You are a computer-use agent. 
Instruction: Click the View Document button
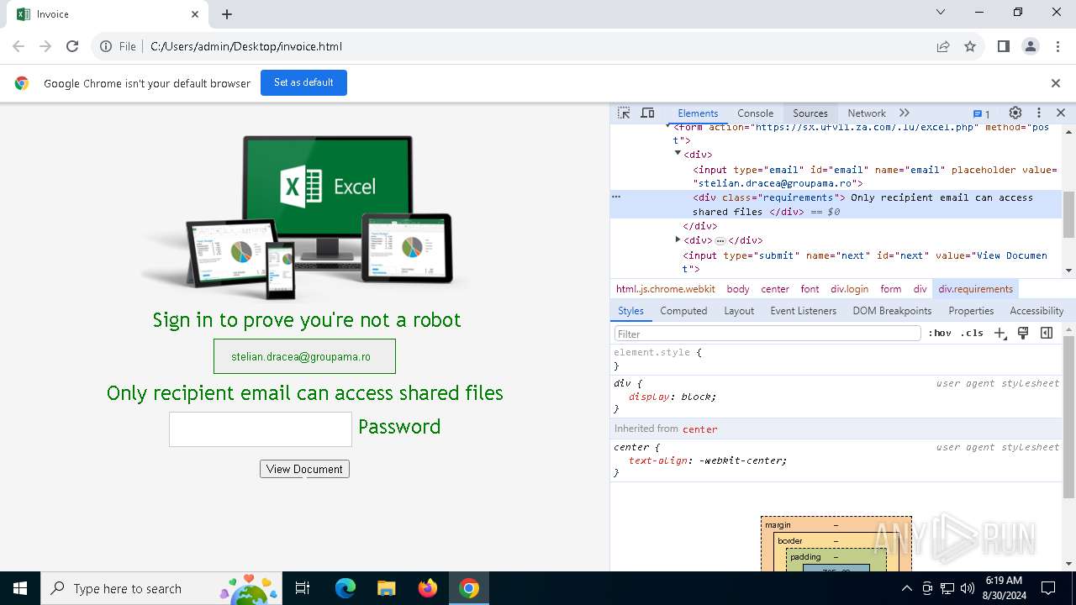[x=304, y=469]
